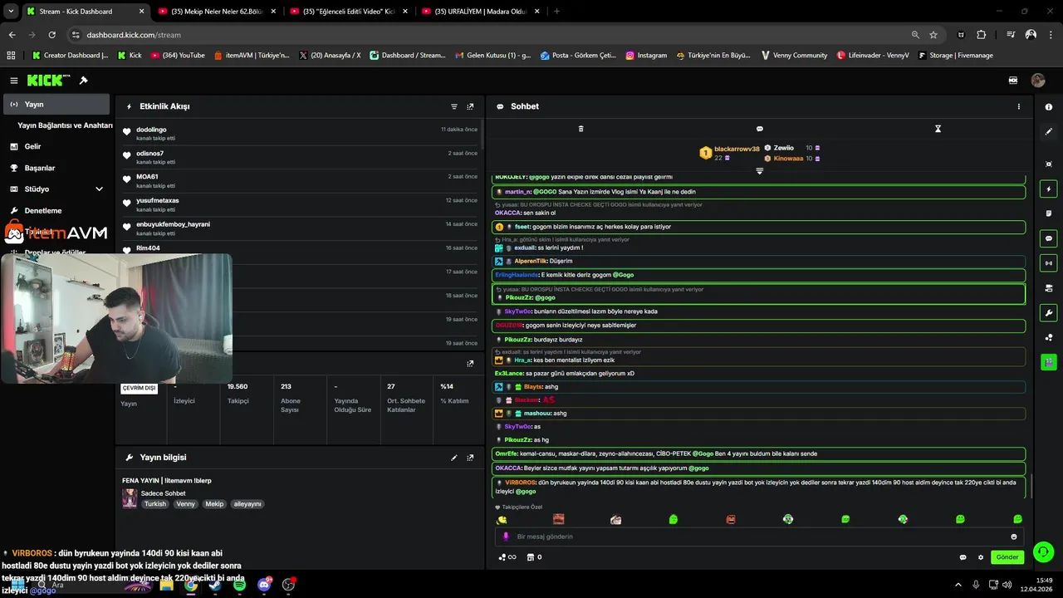The height and width of the screenshot is (598, 1063).
Task: Open the Etkinlik Akışı filter icon
Action: click(x=454, y=106)
